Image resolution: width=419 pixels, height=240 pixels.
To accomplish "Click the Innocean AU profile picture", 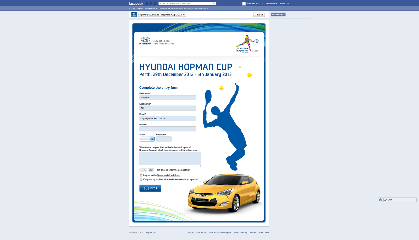I will coord(244,3).
